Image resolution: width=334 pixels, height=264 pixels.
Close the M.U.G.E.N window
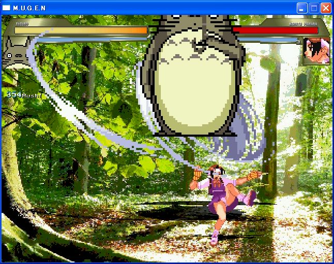[x=326, y=8]
